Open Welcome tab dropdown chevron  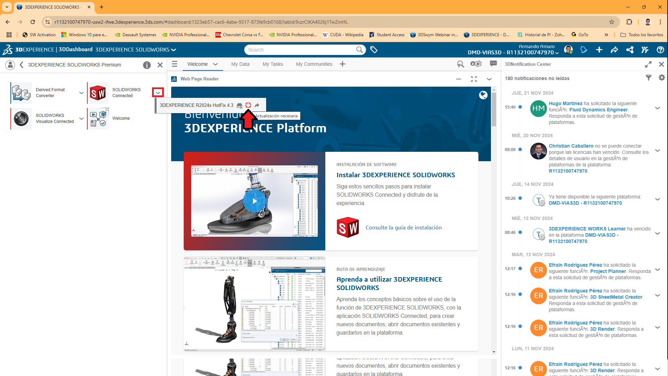215,64
